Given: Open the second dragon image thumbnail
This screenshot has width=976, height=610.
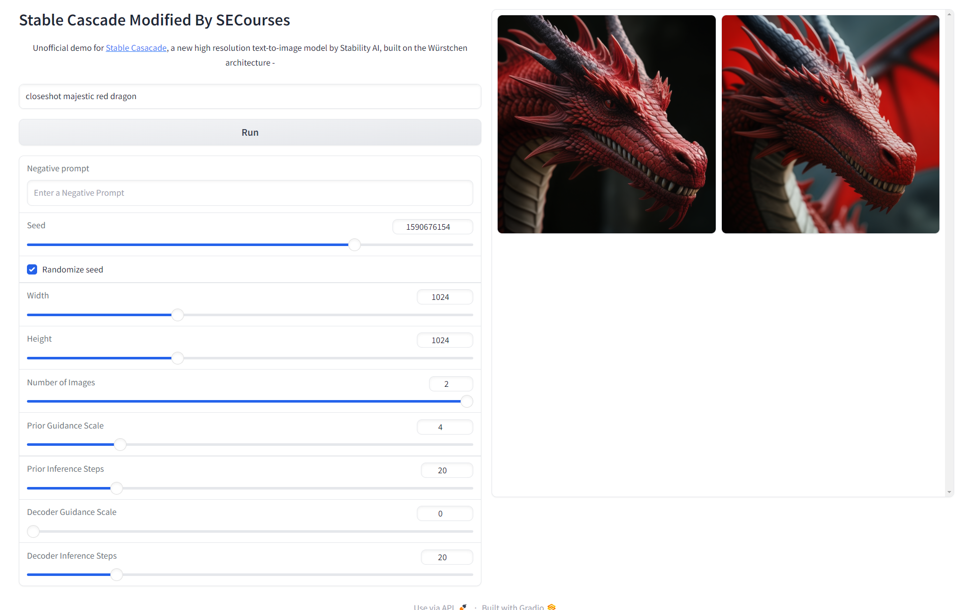Looking at the screenshot, I should [830, 124].
